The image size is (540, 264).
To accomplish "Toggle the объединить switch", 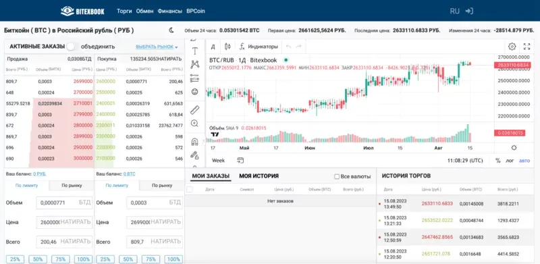I will [72, 47].
